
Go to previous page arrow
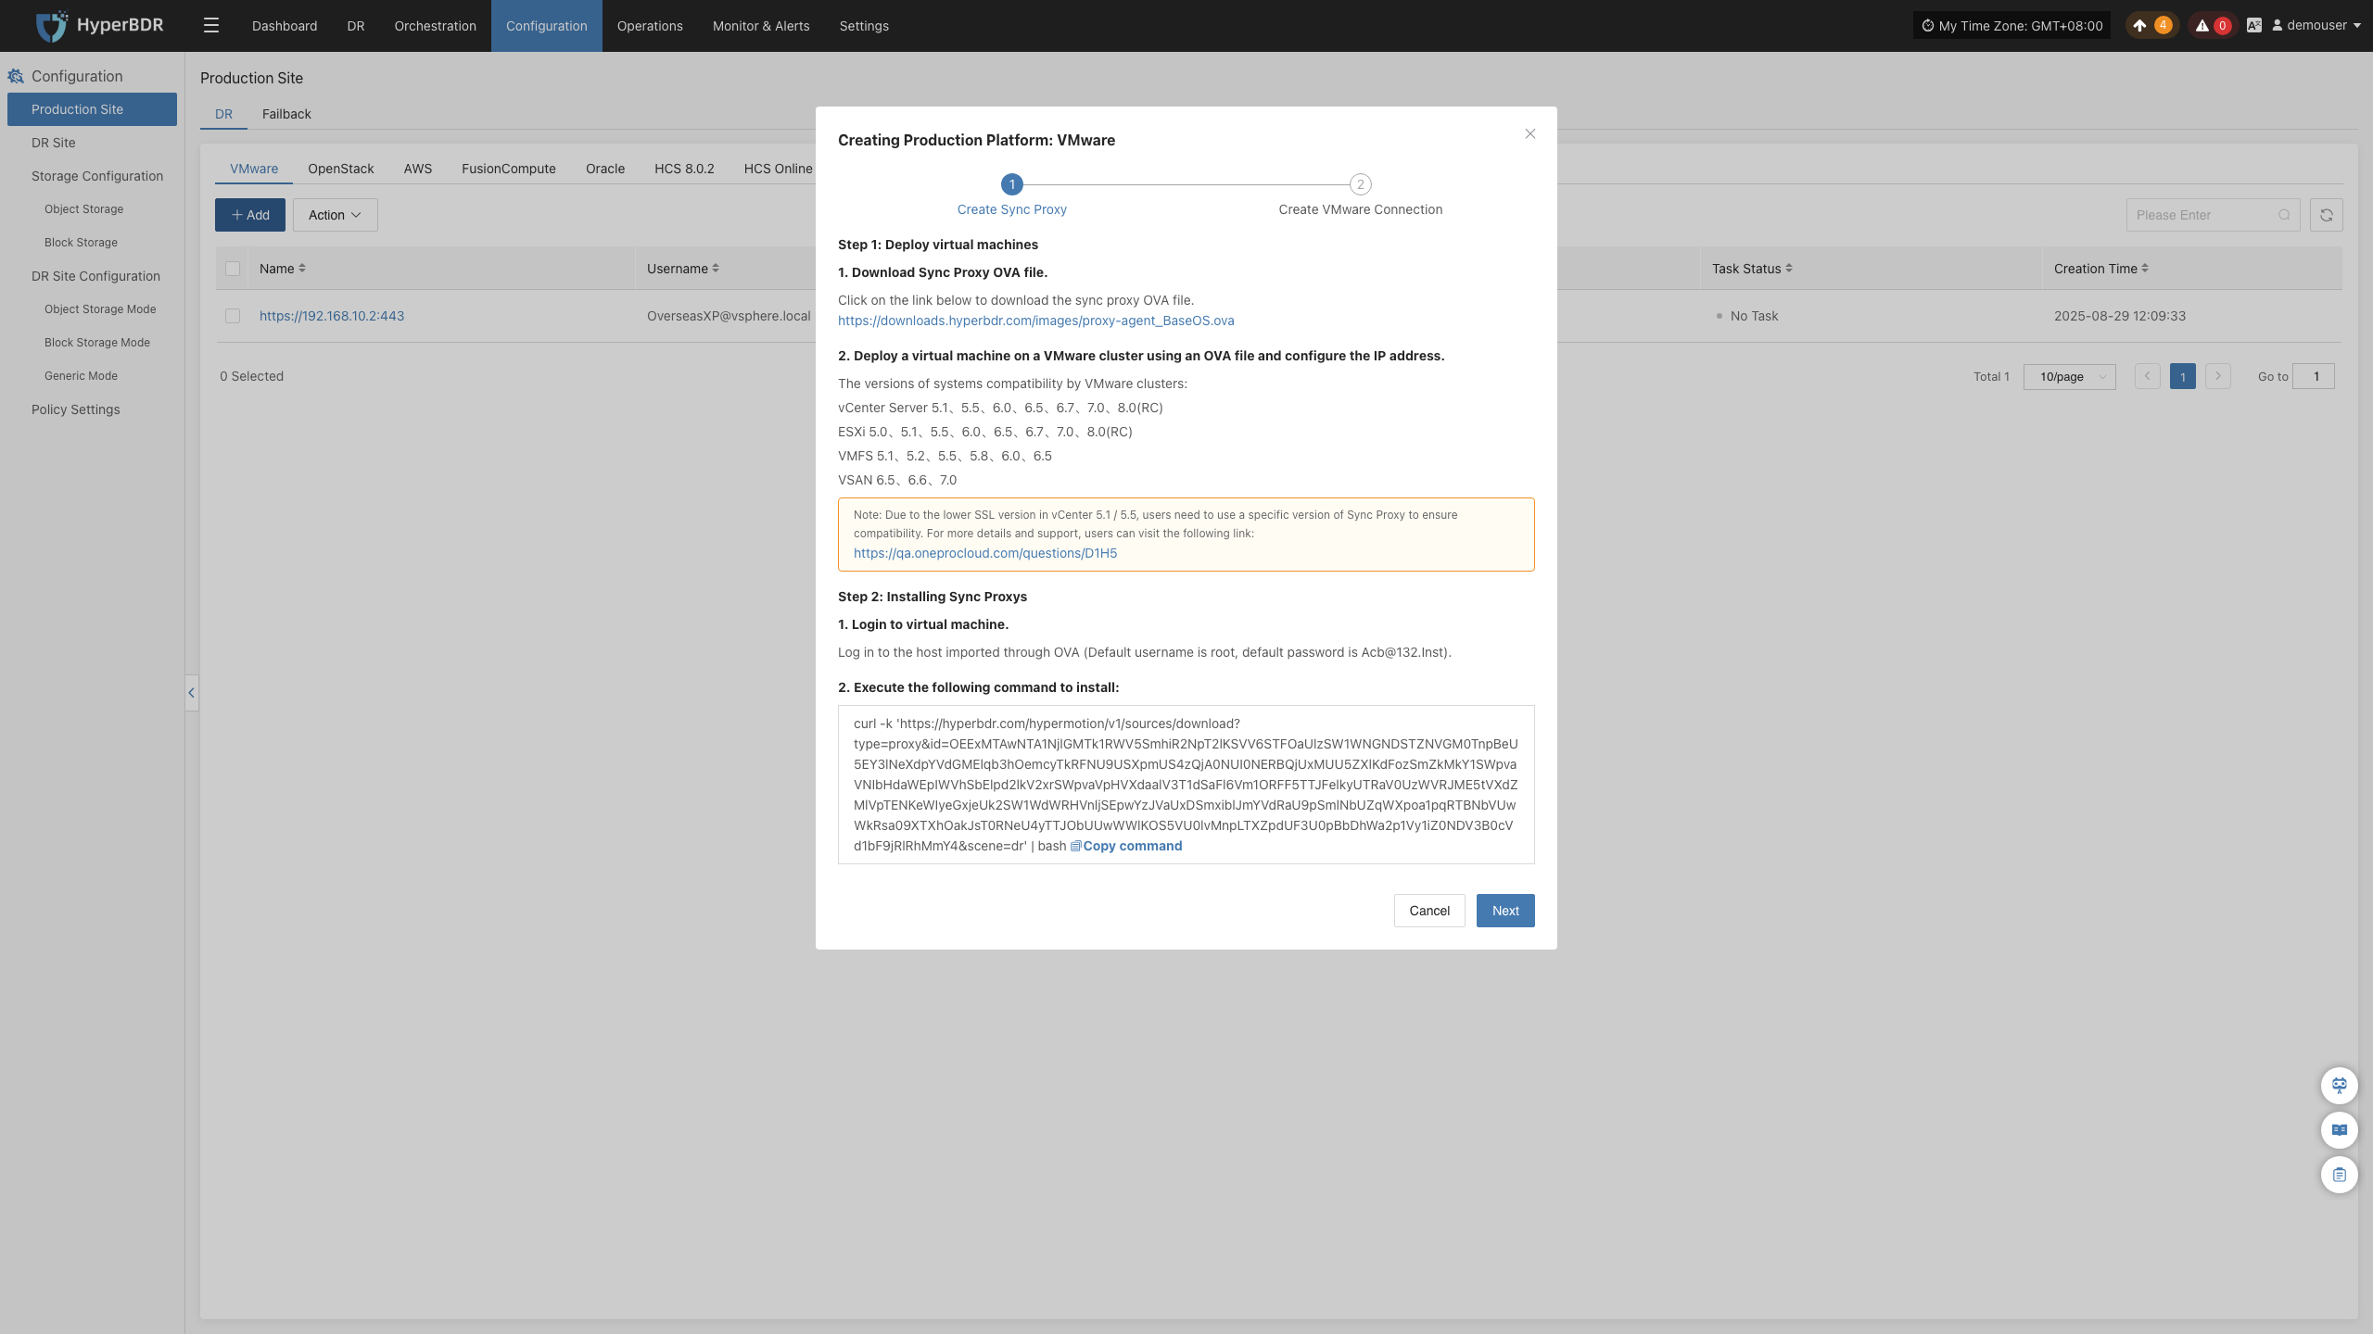tap(2148, 376)
